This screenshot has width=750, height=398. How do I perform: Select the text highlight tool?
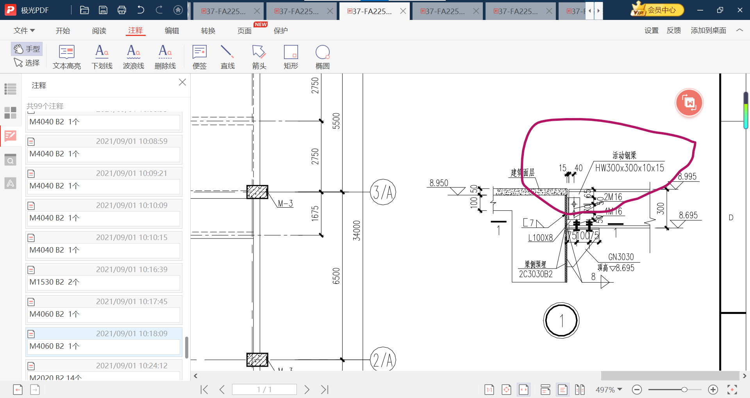click(x=67, y=57)
